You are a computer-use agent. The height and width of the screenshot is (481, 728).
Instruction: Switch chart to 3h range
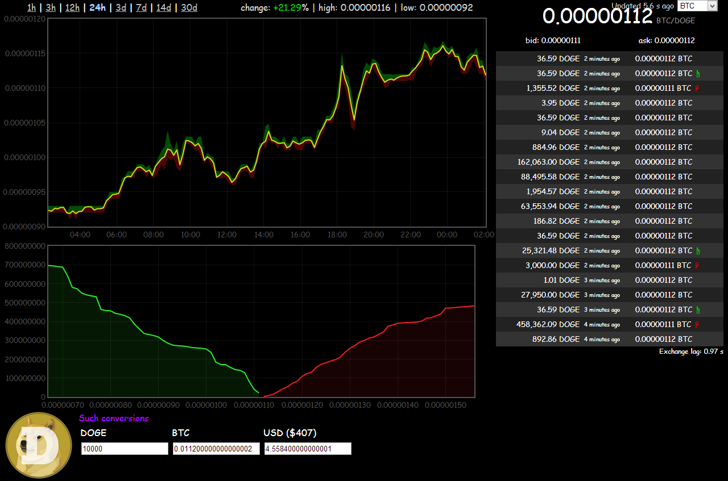(x=51, y=7)
